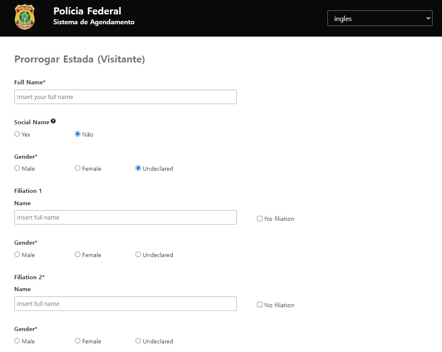Click the Filiation 1 section label
The width and height of the screenshot is (442, 352).
click(x=28, y=191)
